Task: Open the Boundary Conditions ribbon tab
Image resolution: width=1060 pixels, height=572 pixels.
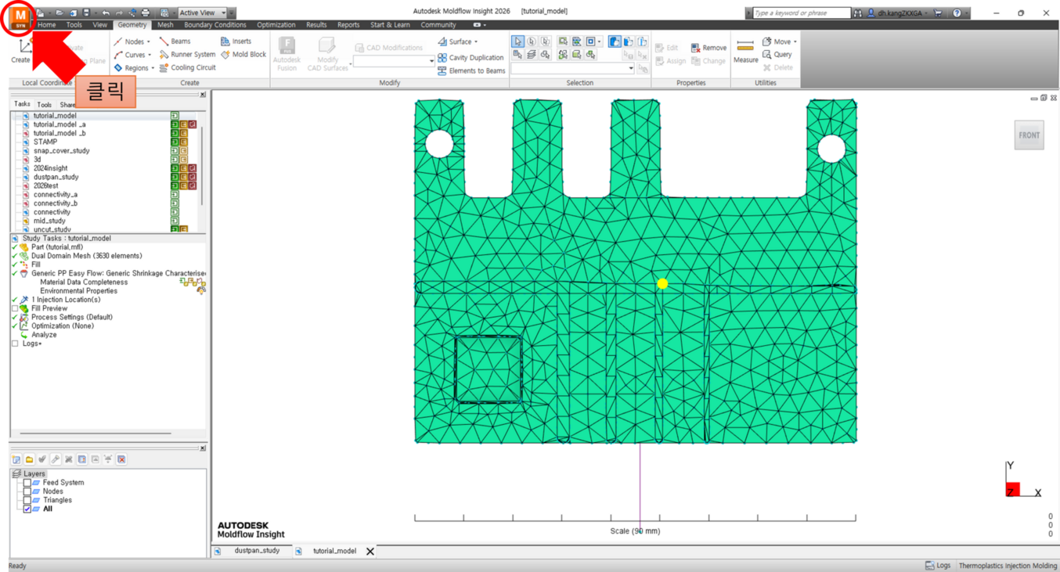Action: [215, 25]
